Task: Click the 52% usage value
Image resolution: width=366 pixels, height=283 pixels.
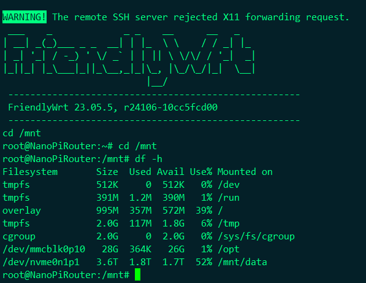Action: tap(204, 262)
